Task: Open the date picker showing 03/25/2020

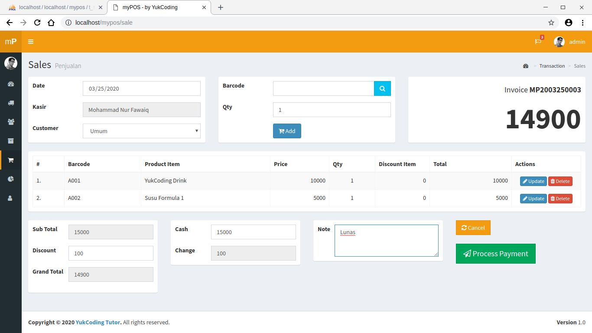Action: pyautogui.click(x=141, y=88)
